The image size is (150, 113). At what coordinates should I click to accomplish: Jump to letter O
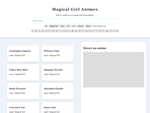point(79,31)
